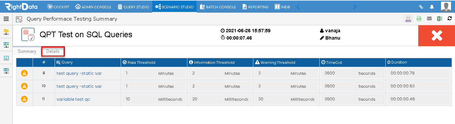Email the report via envelope icon
455x124 pixels.
[x=429, y=19]
